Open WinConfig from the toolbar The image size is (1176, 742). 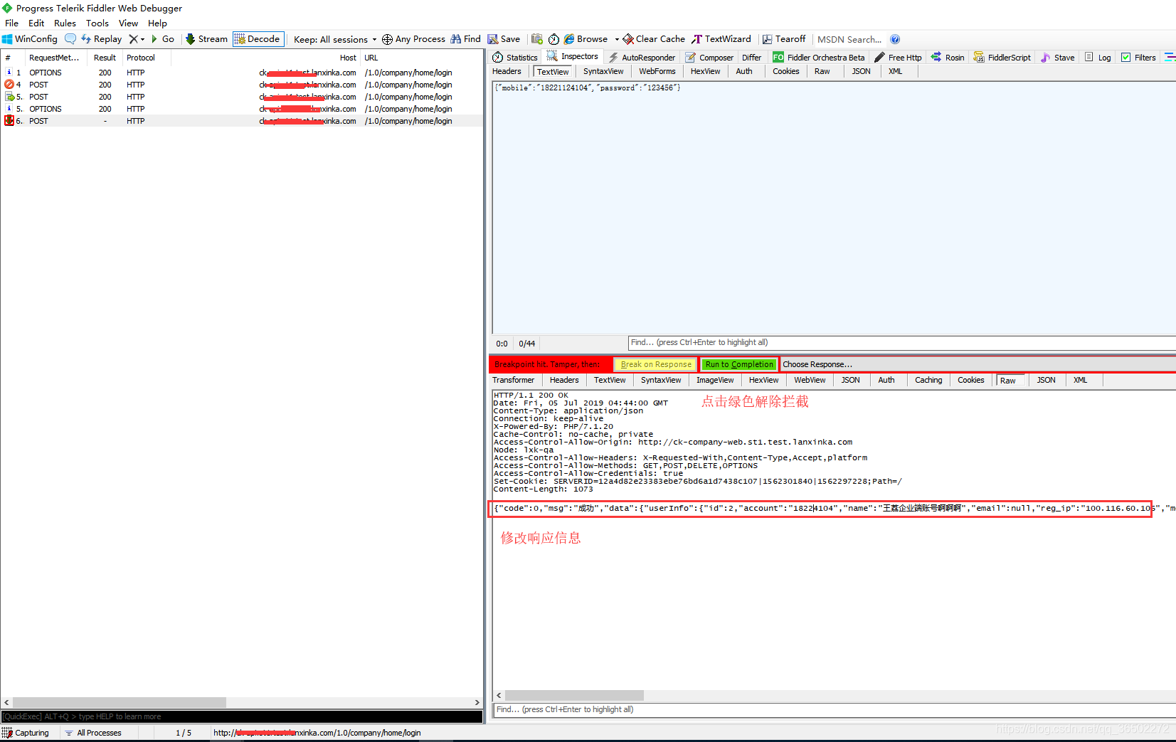[x=30, y=39]
